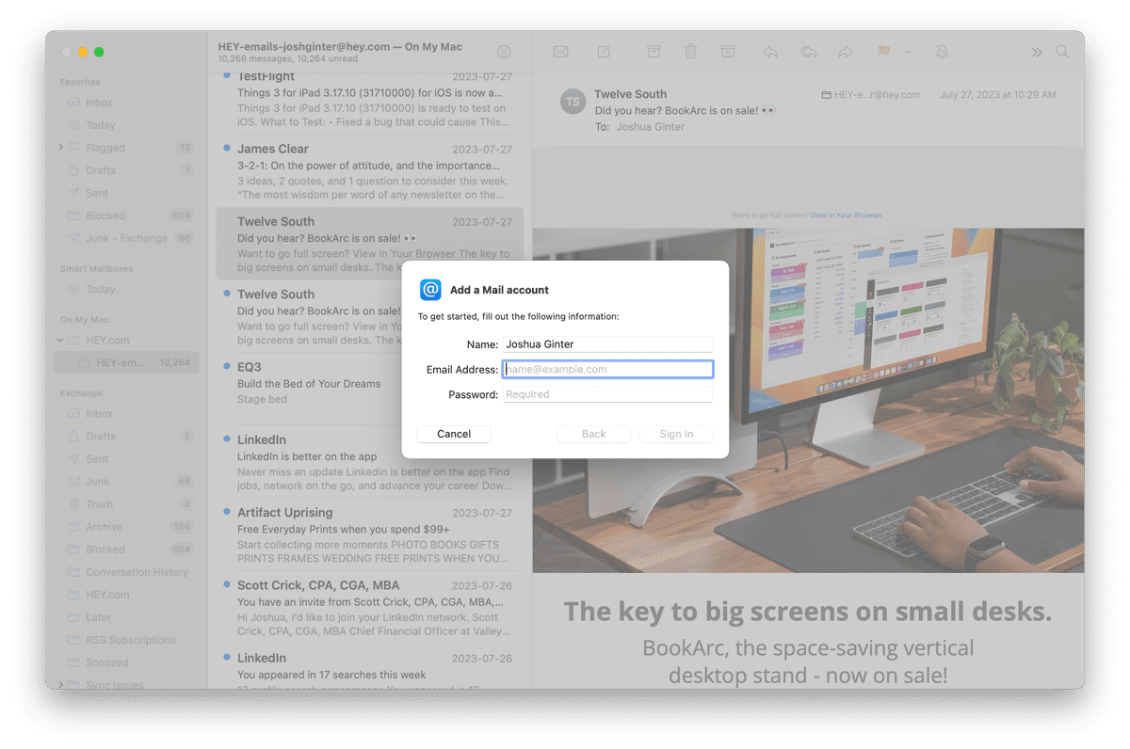Open the LinkedIn is better on the app message
The height and width of the screenshot is (749, 1130).
coord(370,462)
